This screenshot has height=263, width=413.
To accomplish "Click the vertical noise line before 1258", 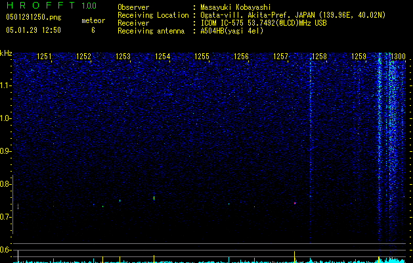I will [x=311, y=148].
